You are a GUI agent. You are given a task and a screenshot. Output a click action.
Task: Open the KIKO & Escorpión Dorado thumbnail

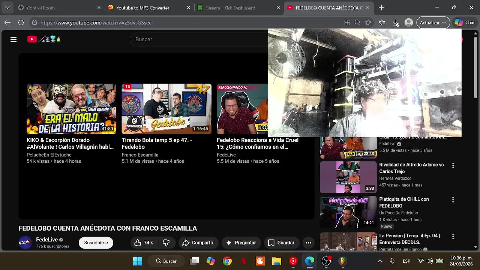(x=71, y=109)
